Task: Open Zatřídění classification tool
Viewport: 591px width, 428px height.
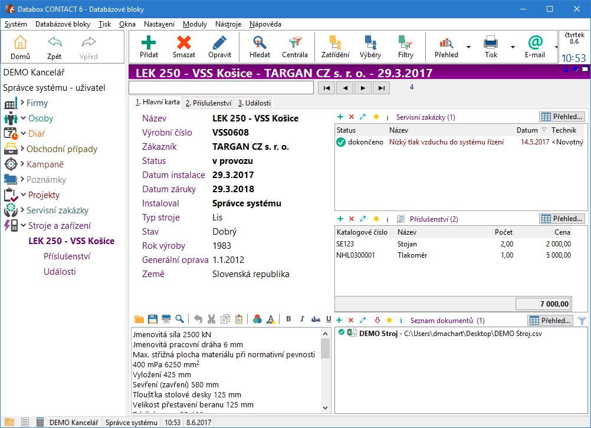Action: click(335, 47)
